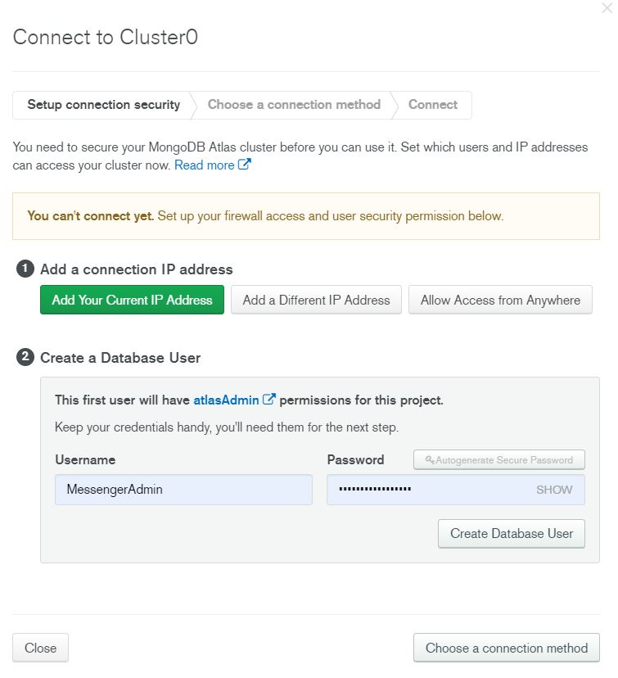Screen dimensions: 618x678
Task: Toggle SHOW to reveal the password
Action: click(x=554, y=490)
